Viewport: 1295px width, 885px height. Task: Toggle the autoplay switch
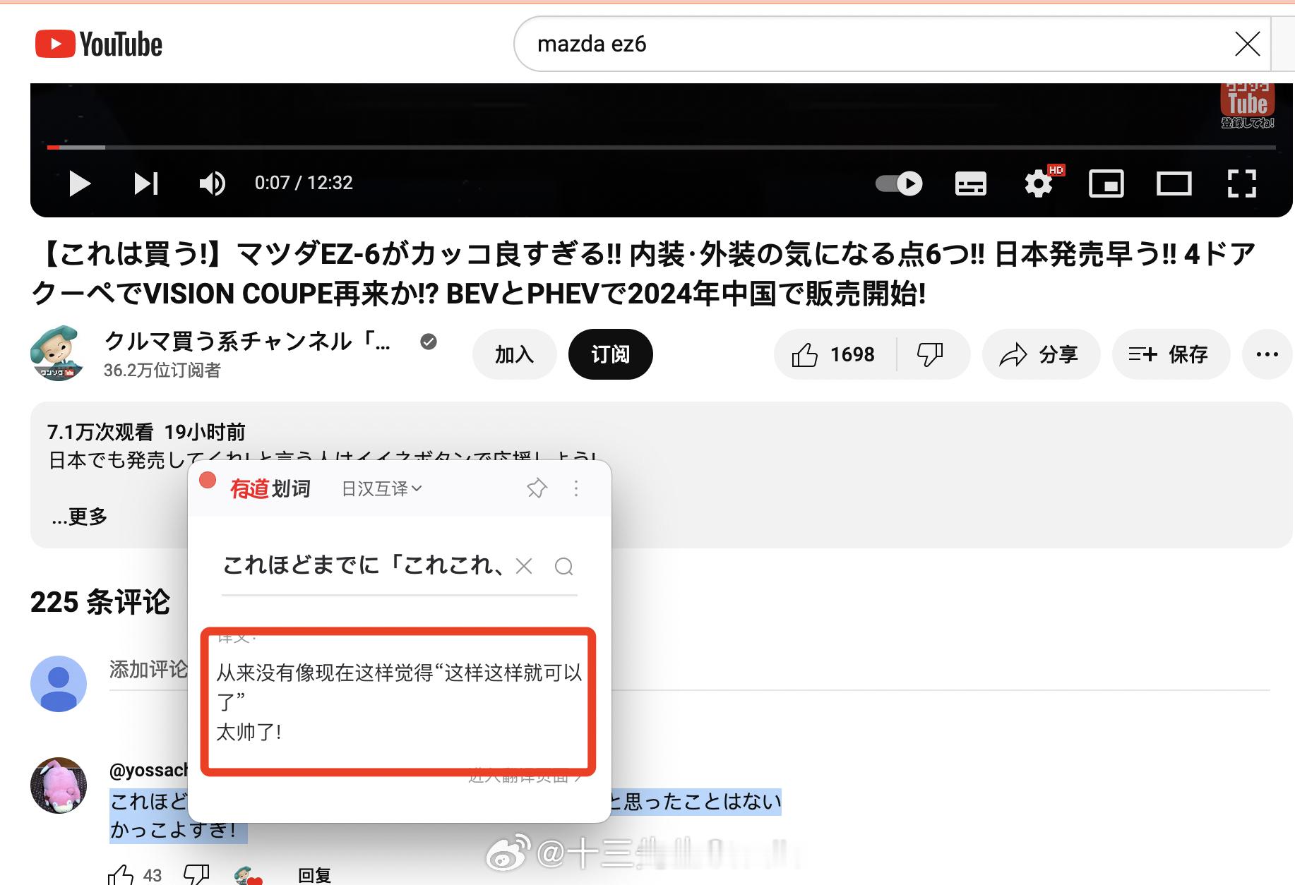(x=899, y=183)
